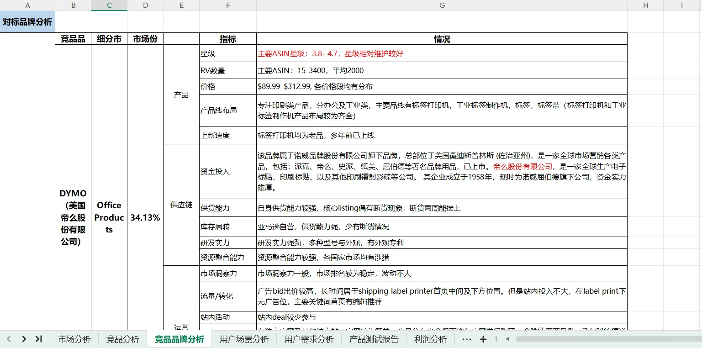Click the 研发实力 indicator cell
The width and height of the screenshot is (702, 348).
point(228,243)
